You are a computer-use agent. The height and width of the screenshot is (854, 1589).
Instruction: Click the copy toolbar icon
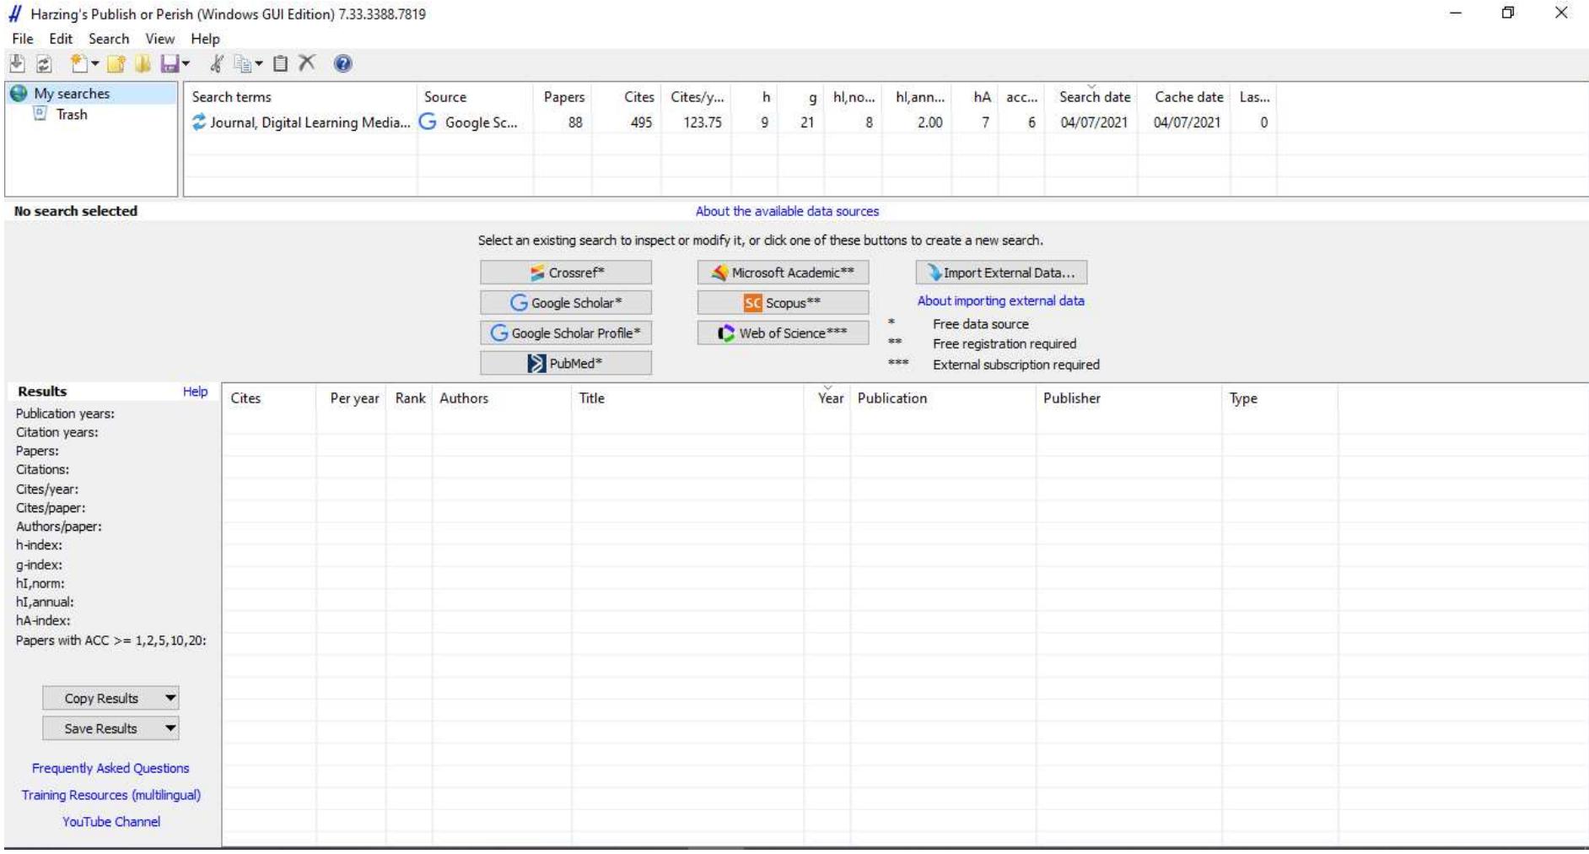point(243,63)
